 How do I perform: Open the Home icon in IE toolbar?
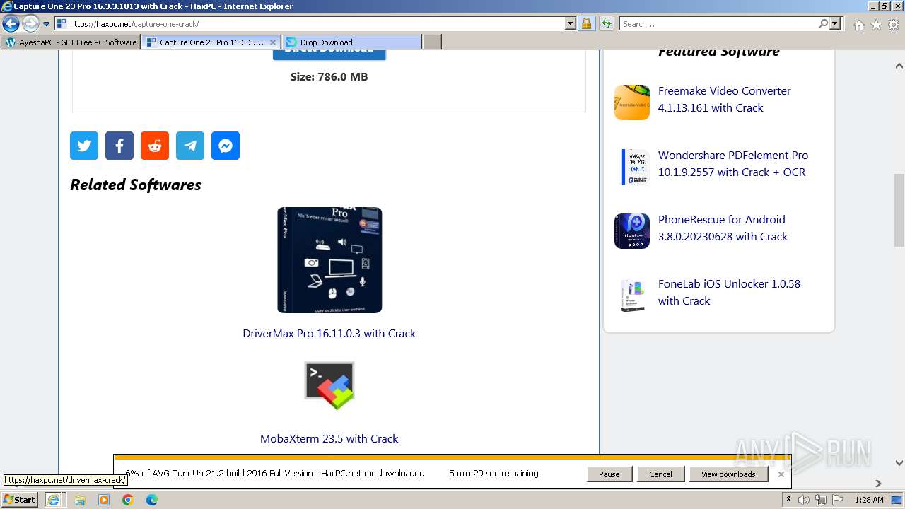[858, 25]
